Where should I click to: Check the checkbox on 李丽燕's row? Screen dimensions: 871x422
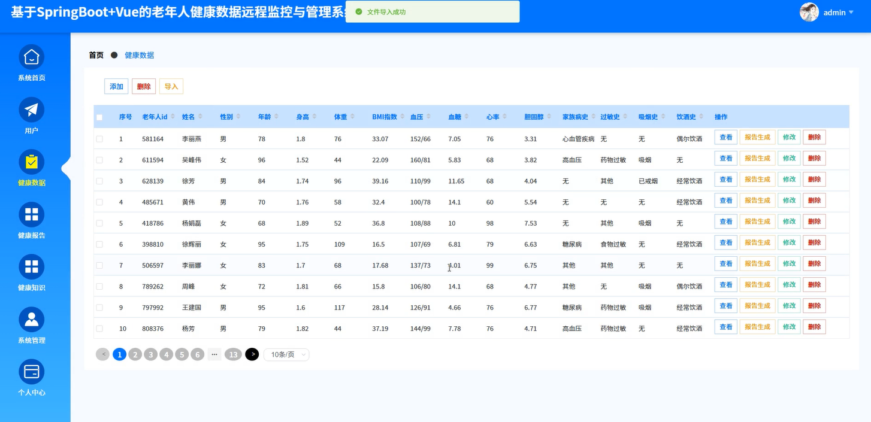point(99,138)
